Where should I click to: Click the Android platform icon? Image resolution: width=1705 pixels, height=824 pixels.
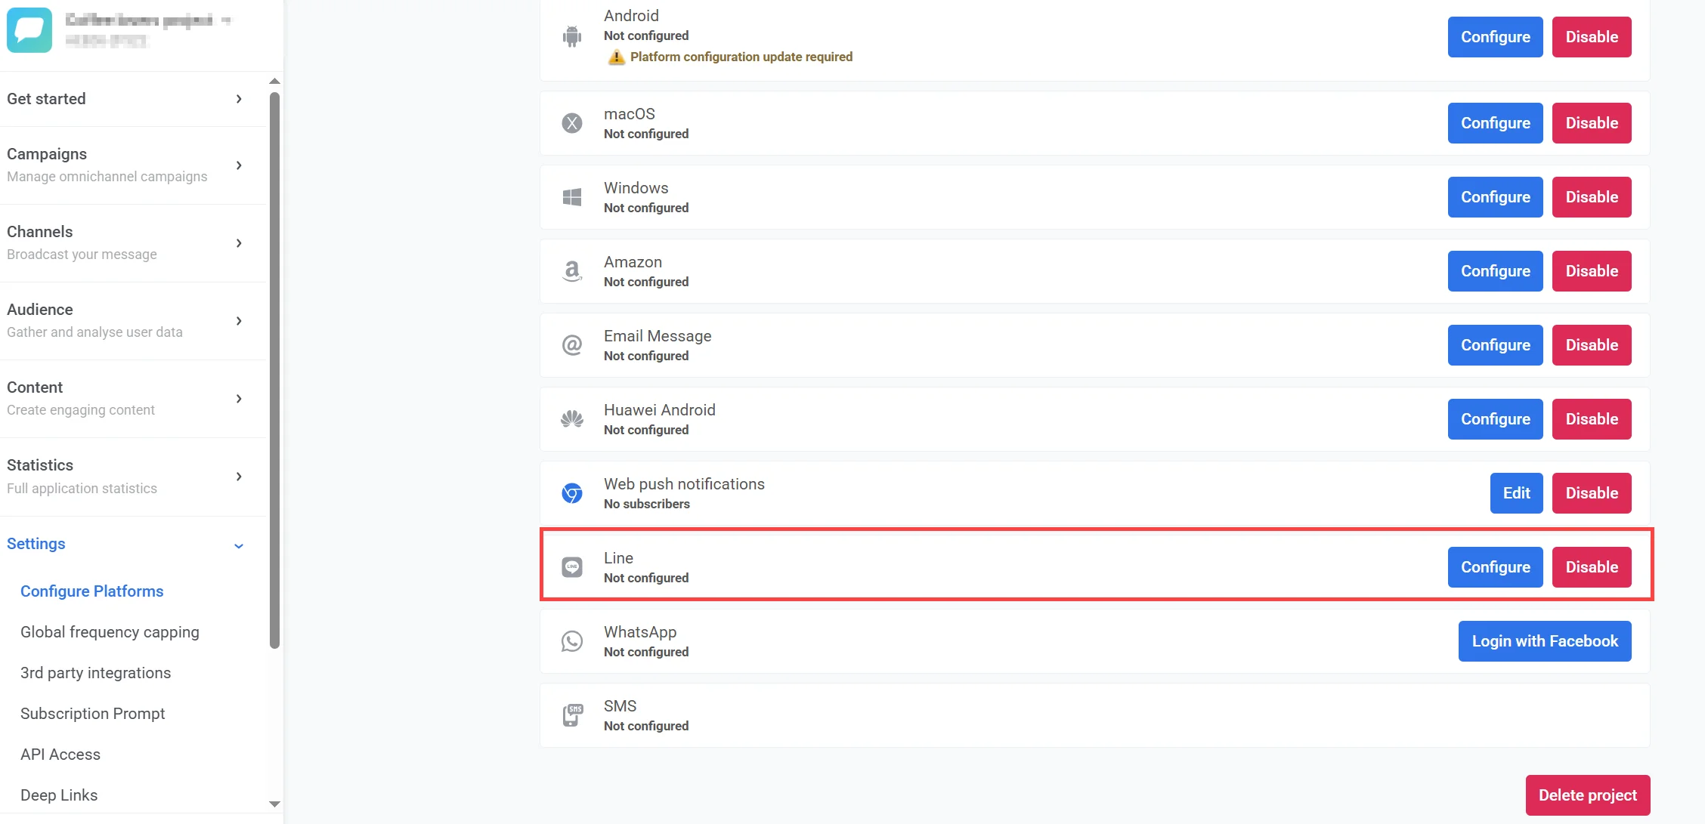[572, 36]
